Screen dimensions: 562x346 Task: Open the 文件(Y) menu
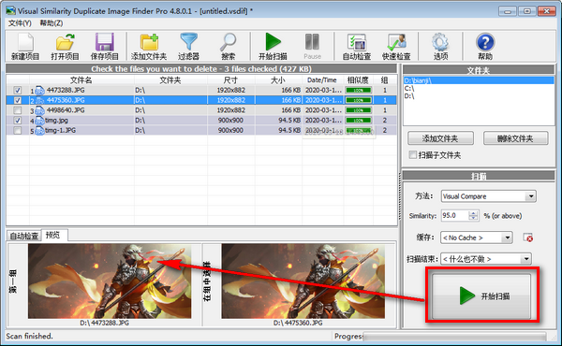click(x=20, y=23)
